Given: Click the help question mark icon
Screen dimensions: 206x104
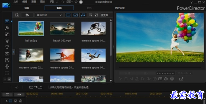Looking at the screenshot, I should [x=191, y=2].
